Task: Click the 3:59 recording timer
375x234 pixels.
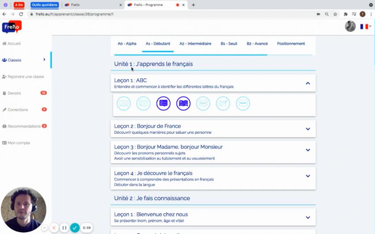Action: pyautogui.click(x=86, y=228)
